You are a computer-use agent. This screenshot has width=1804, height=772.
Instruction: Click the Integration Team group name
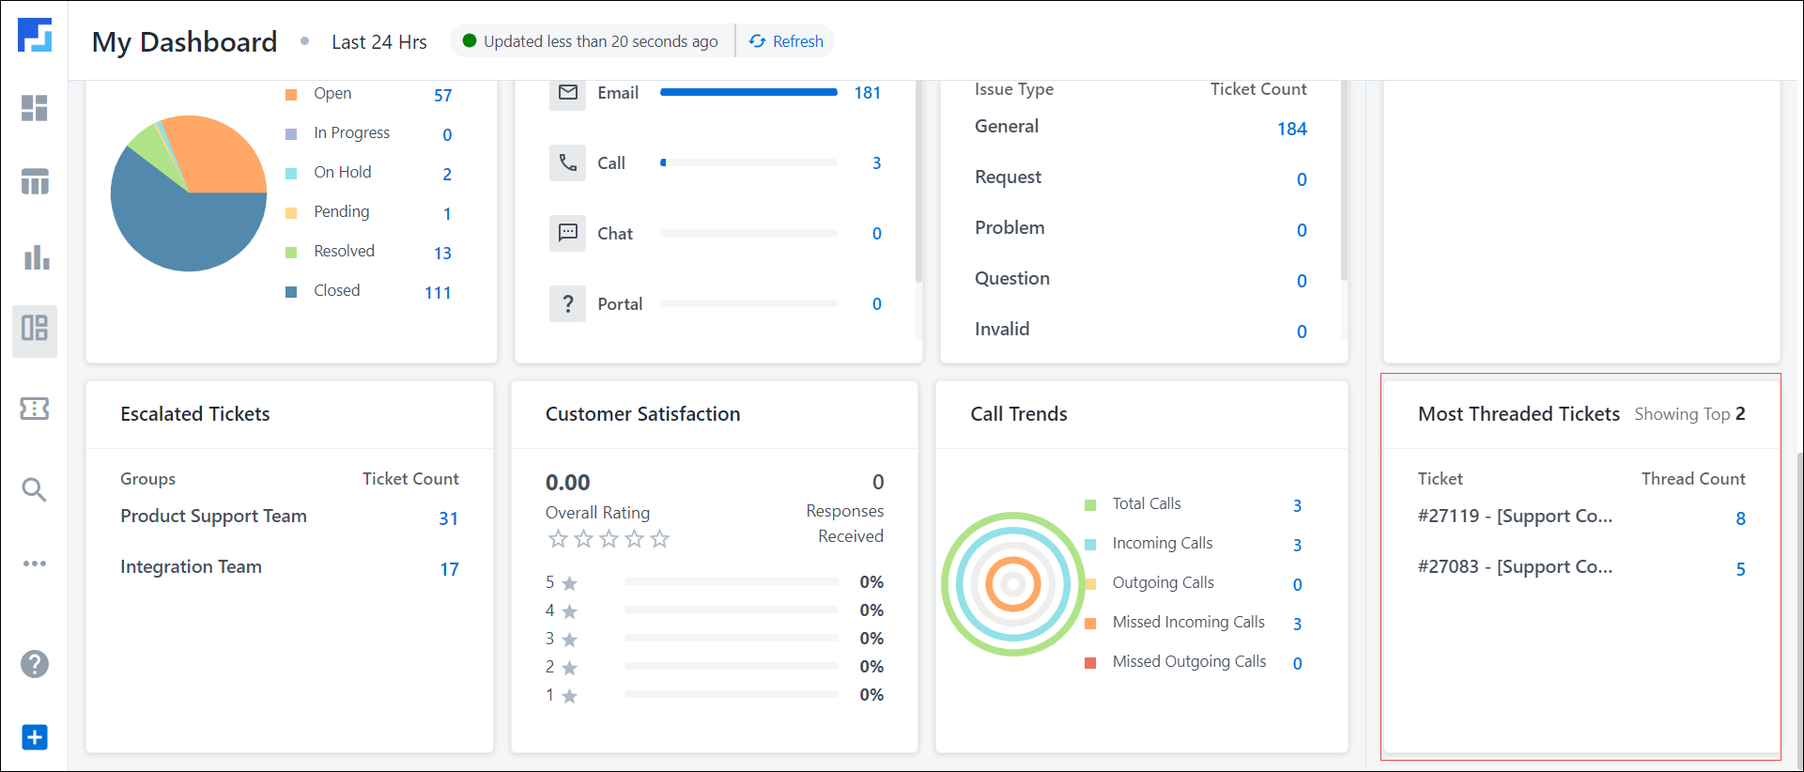[x=191, y=567]
